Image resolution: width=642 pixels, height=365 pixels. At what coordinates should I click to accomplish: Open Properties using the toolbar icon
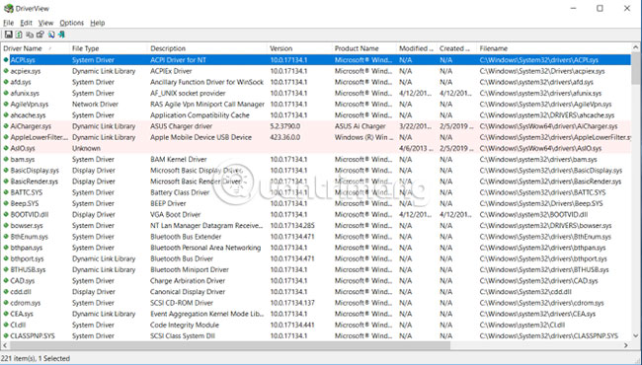click(x=40, y=35)
